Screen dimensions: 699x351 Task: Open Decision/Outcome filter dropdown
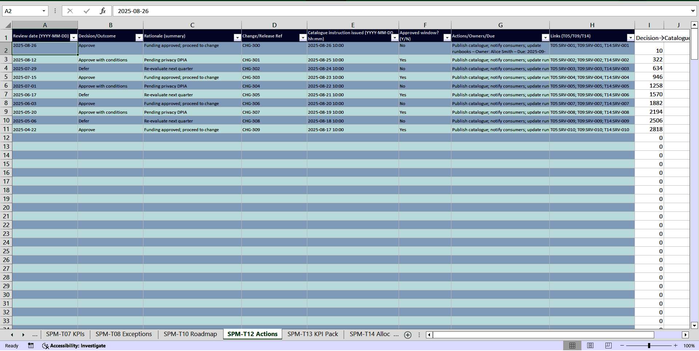tap(139, 37)
